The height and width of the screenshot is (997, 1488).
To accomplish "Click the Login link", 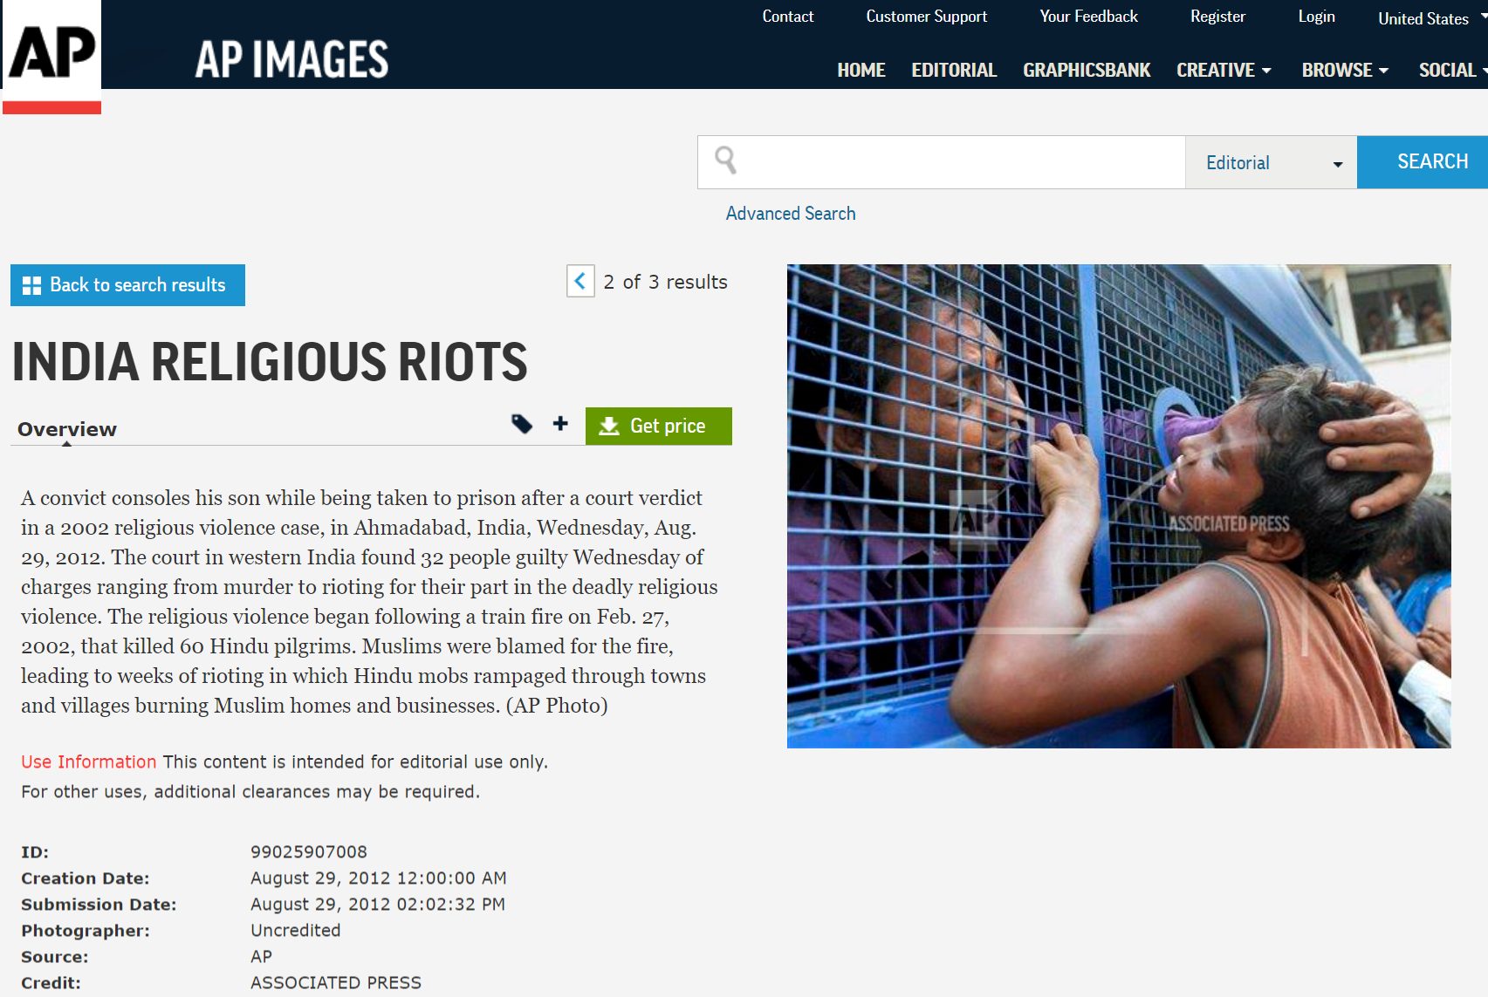I will (1316, 17).
